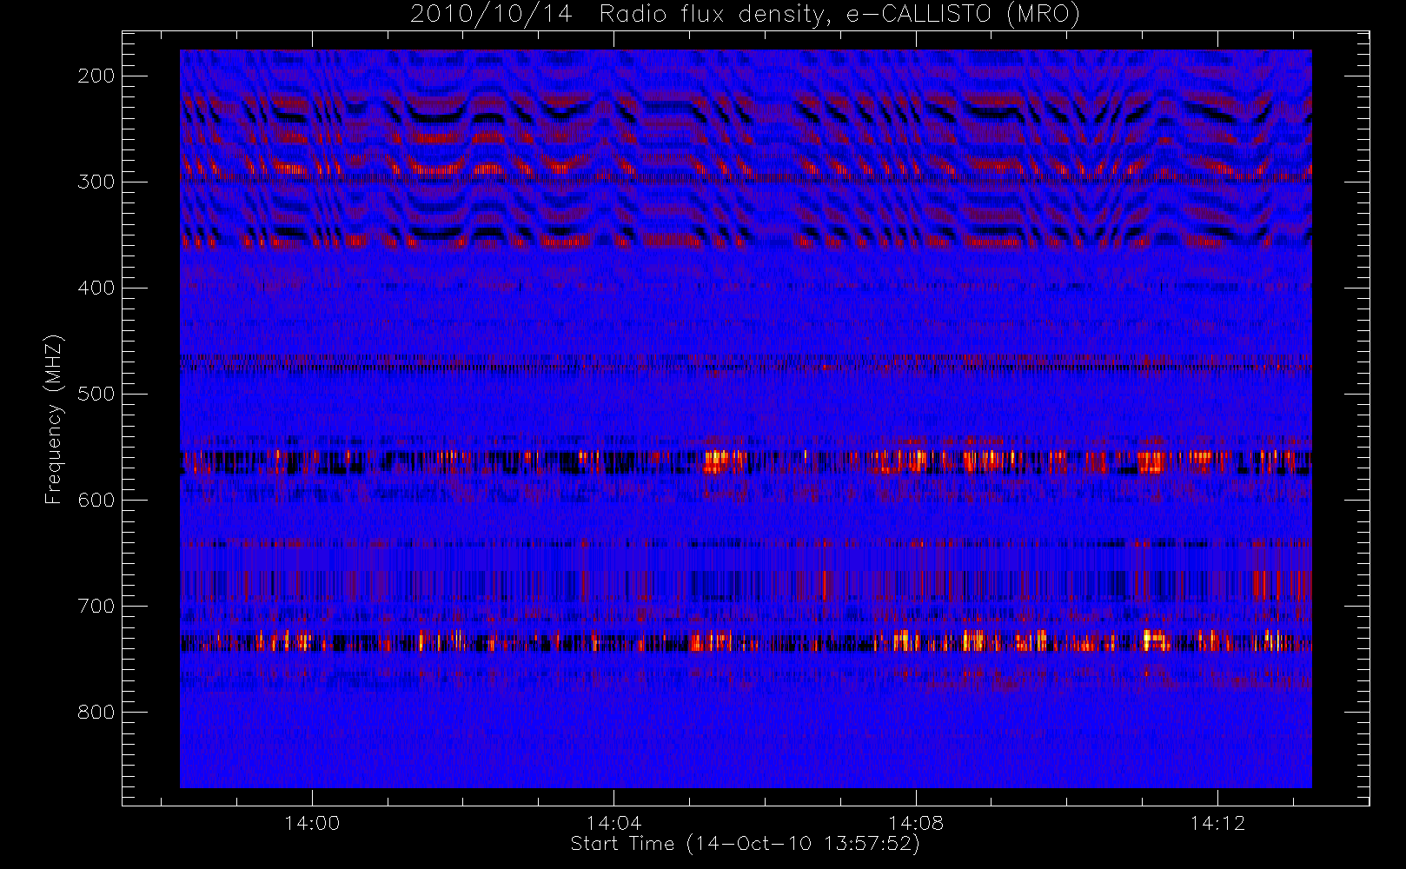The width and height of the screenshot is (1406, 869).
Task: Click the 14:08 time tick label
Action: (916, 823)
